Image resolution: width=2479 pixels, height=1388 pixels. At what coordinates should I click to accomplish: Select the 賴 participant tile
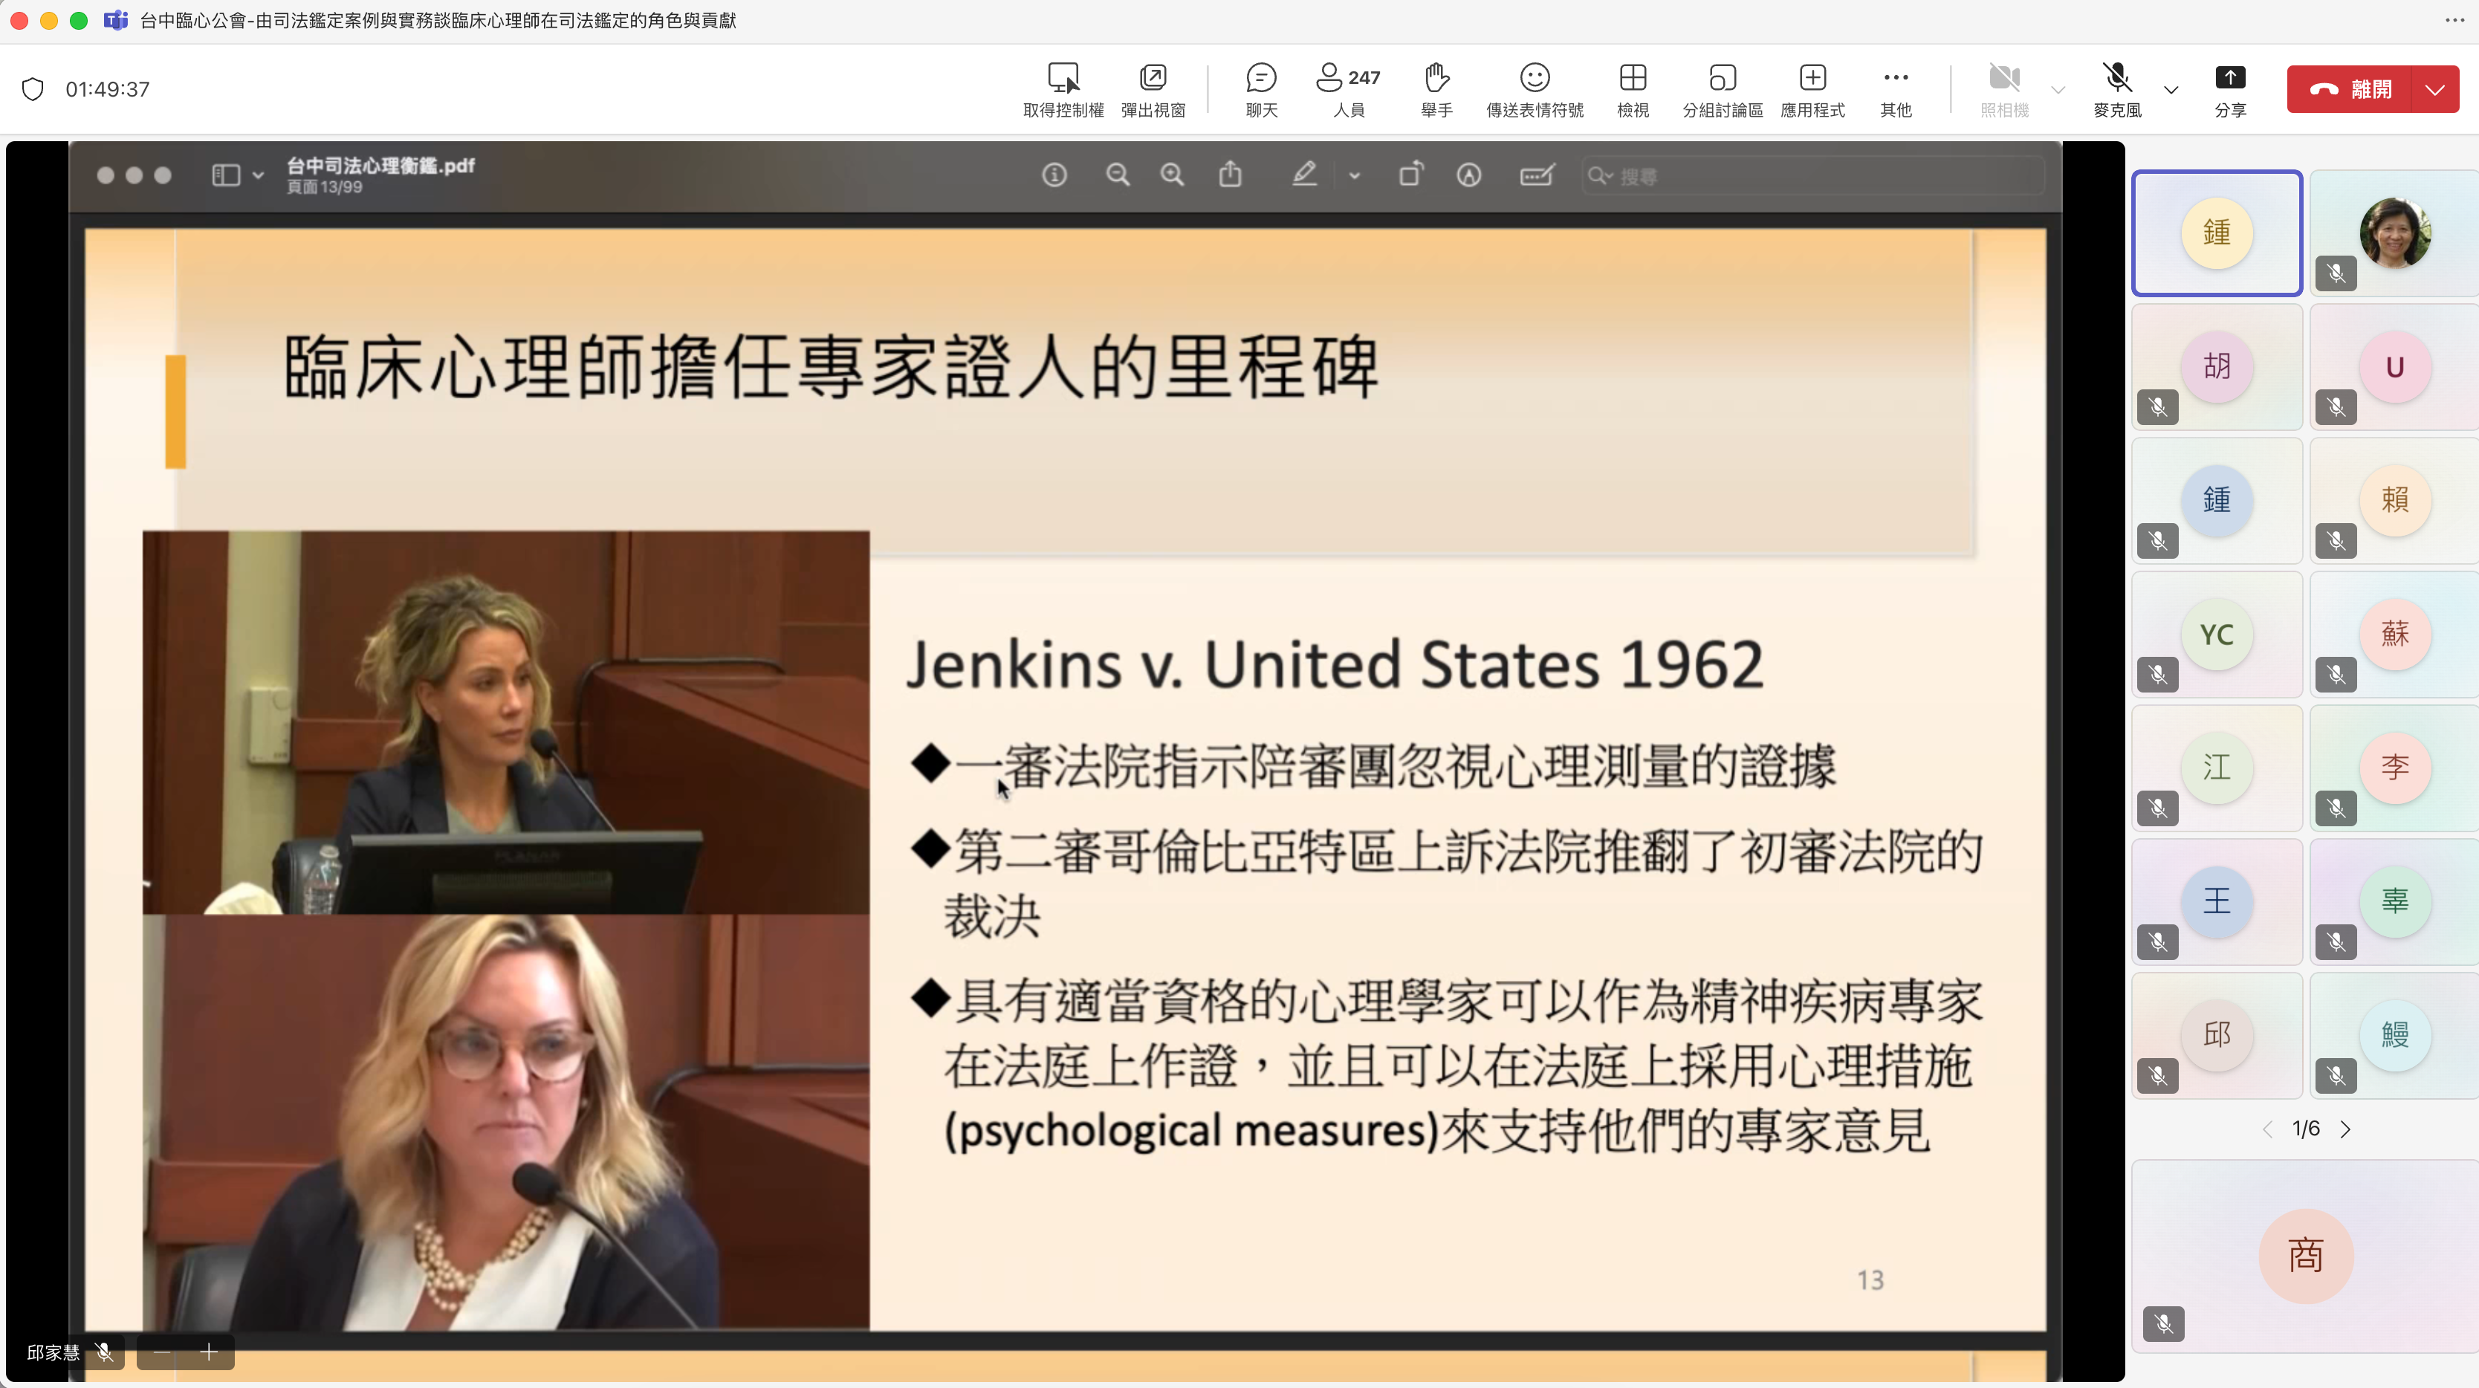(2394, 501)
